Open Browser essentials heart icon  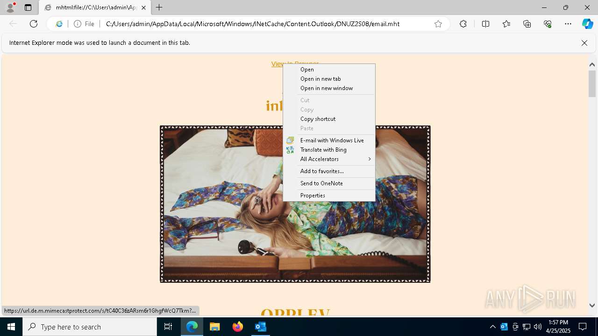(x=548, y=24)
